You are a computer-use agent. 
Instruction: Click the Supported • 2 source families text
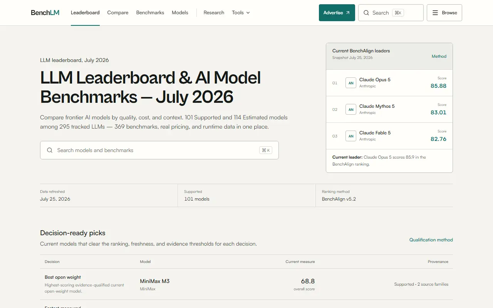coord(421,284)
